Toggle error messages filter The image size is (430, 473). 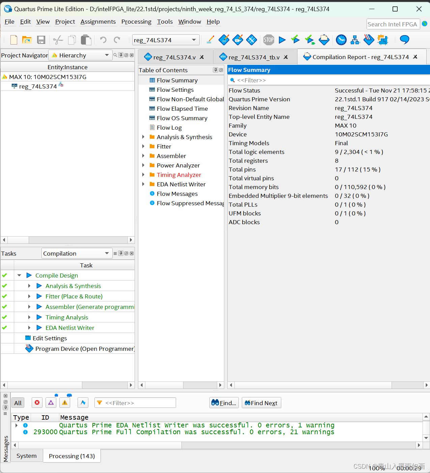point(37,402)
